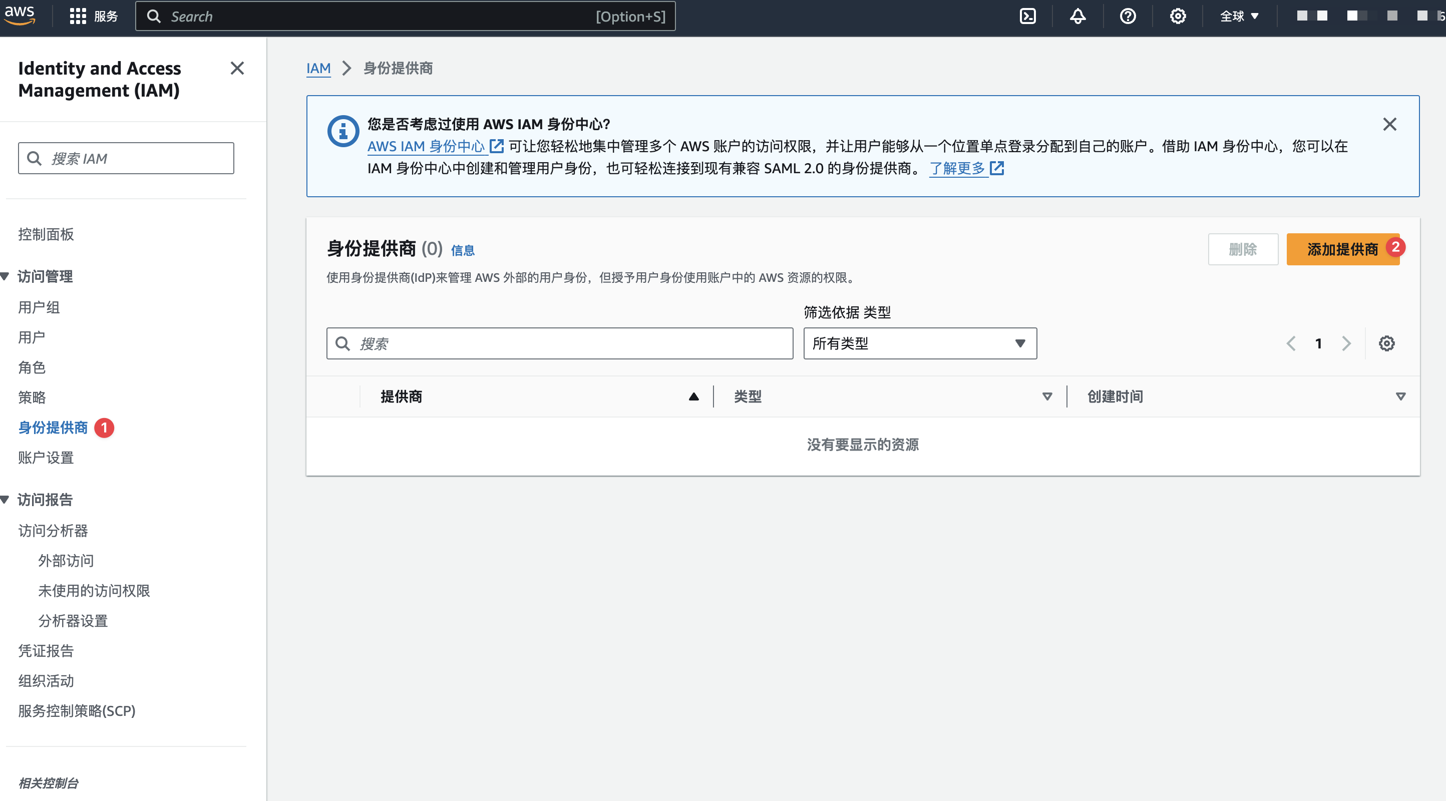Open 用户 in the sidebar
Screen dimensions: 1446x801
pos(32,337)
